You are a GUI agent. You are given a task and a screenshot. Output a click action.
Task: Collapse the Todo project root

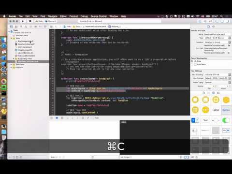(x=9, y=31)
